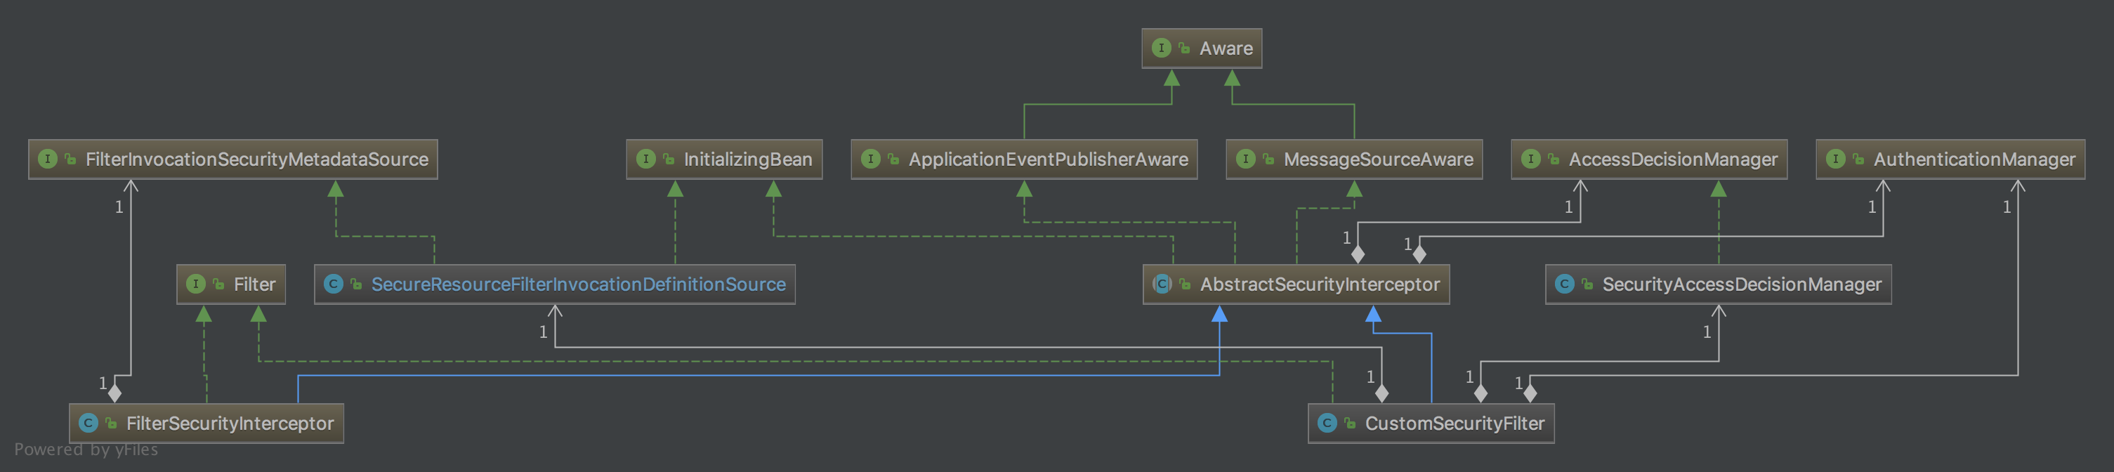Select the SecurityAccessDecisionManager class label
The height and width of the screenshot is (472, 2114).
click(x=1742, y=285)
